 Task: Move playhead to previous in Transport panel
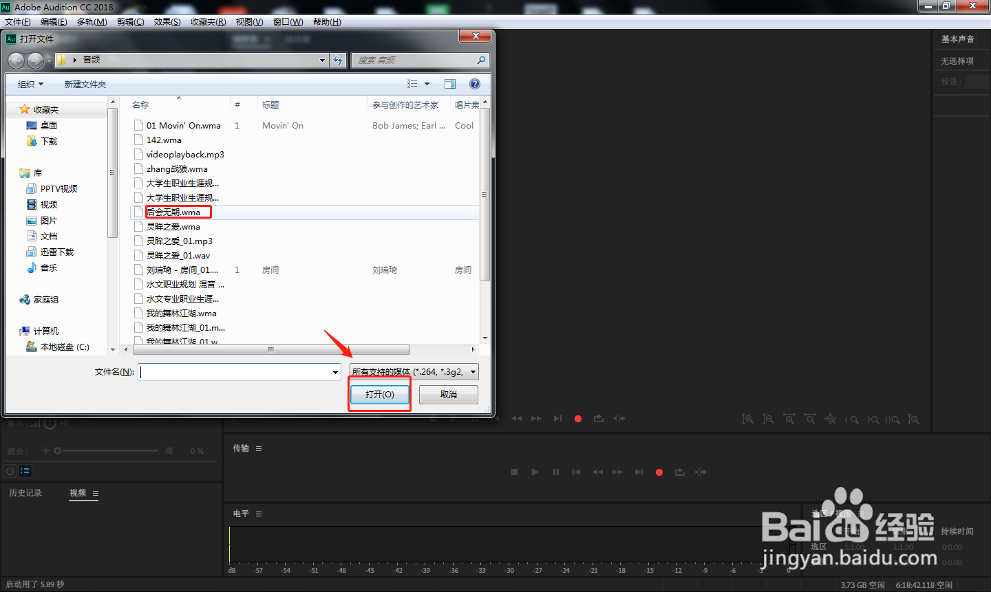coord(577,472)
